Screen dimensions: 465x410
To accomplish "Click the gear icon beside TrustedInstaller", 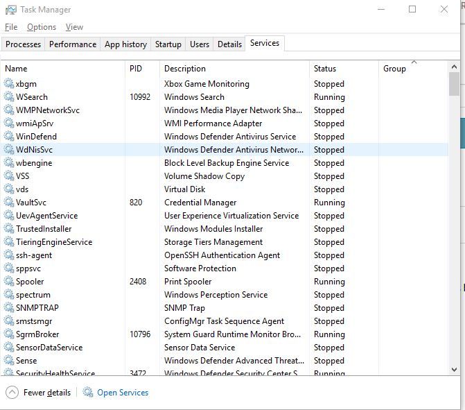I will pos(9,229).
